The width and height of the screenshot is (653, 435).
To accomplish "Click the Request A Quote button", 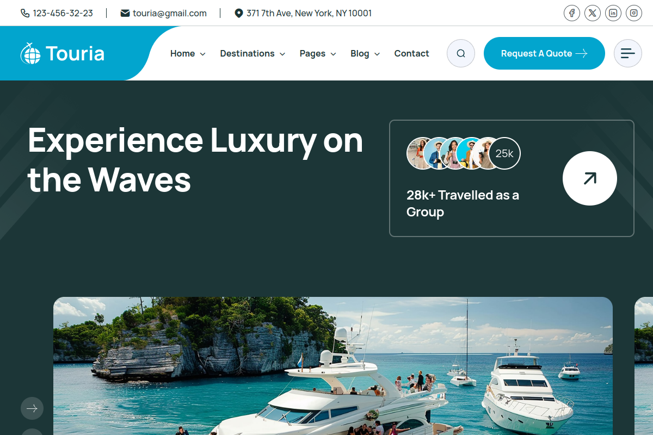I will [x=544, y=53].
